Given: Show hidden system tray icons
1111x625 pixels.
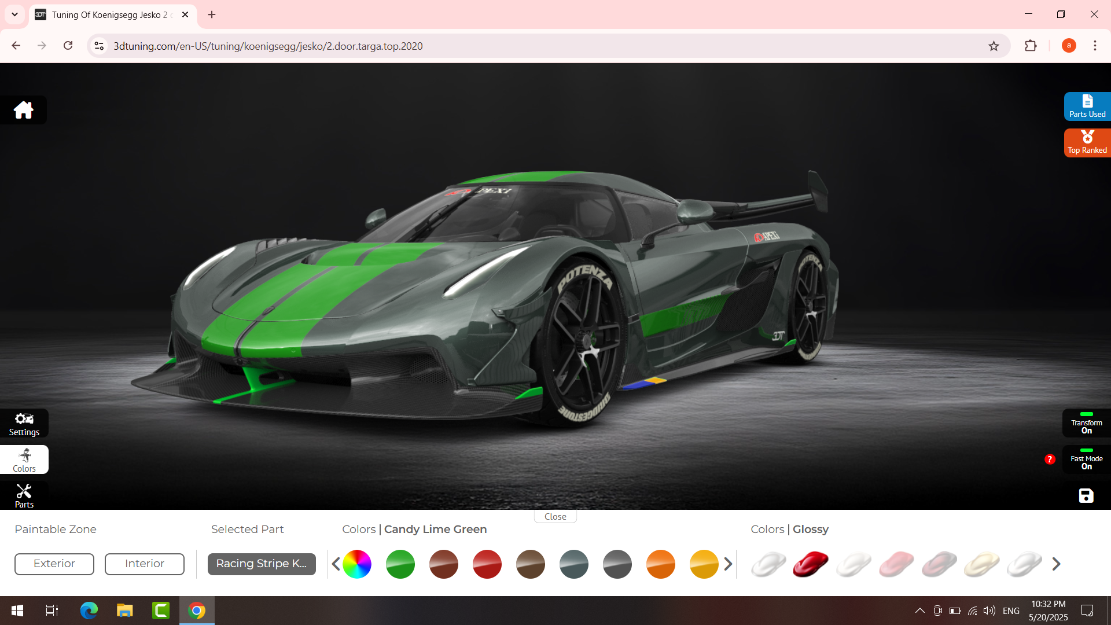Looking at the screenshot, I should click(919, 611).
